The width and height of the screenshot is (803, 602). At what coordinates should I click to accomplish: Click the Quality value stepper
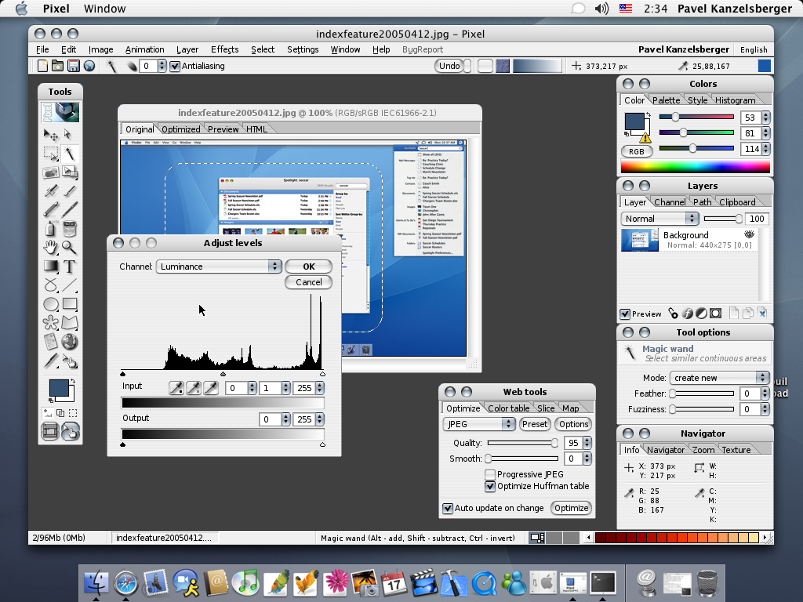click(587, 443)
